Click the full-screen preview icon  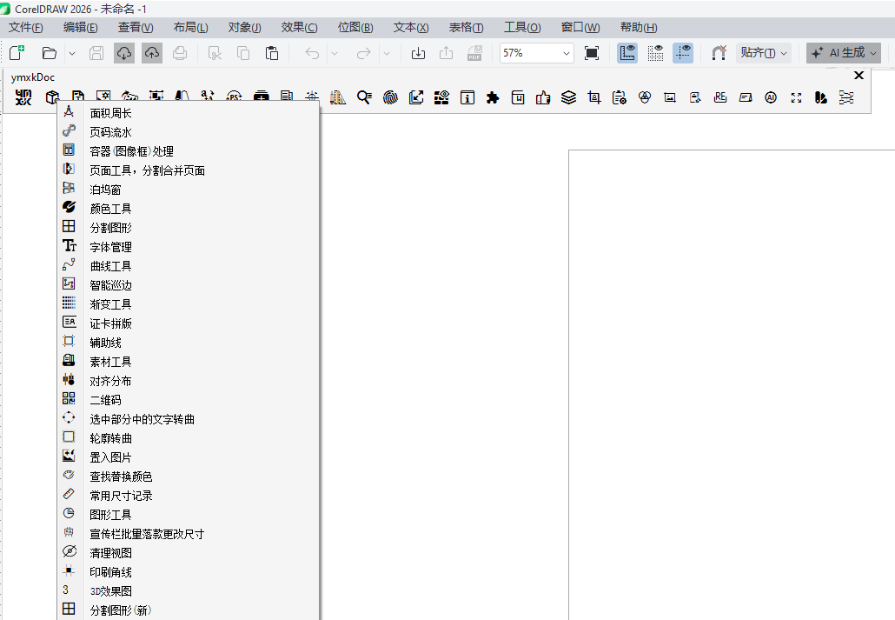[x=592, y=53]
